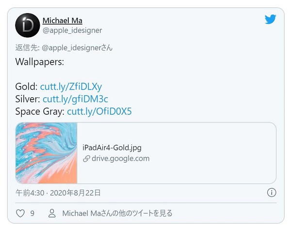Screen dimensions: 293x226
Task: Click the chain link icon beside drive.google.com
Action: pos(86,159)
